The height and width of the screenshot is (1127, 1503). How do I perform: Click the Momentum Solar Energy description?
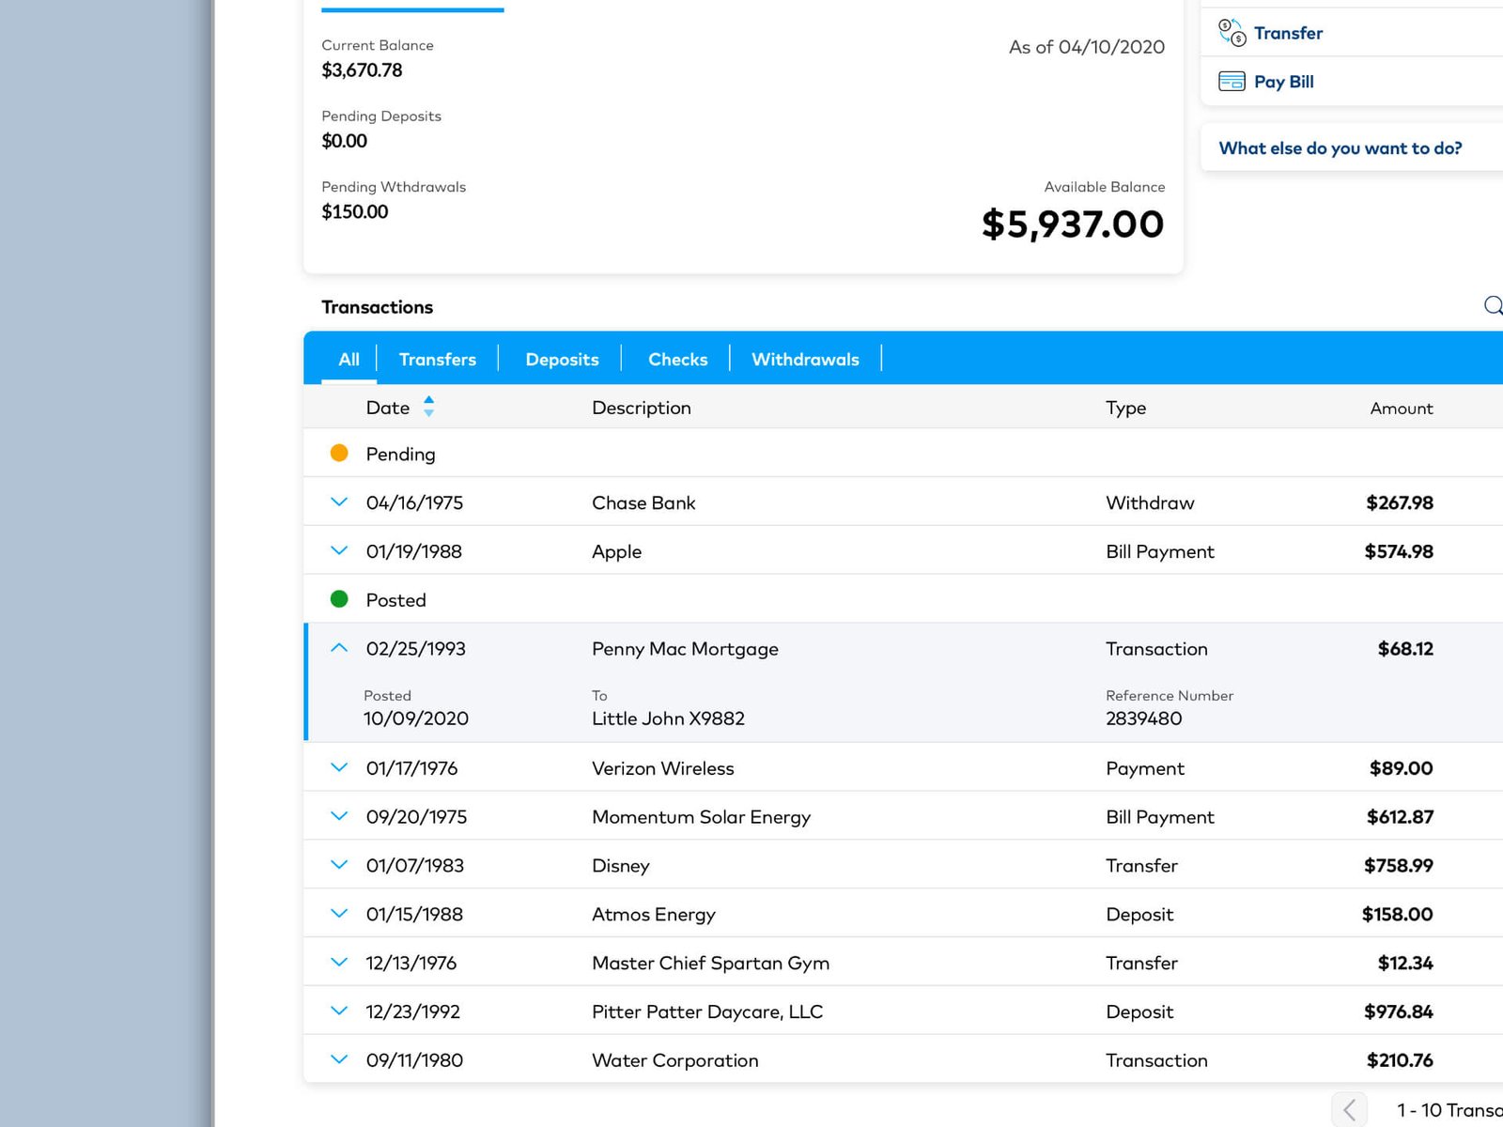tap(701, 817)
